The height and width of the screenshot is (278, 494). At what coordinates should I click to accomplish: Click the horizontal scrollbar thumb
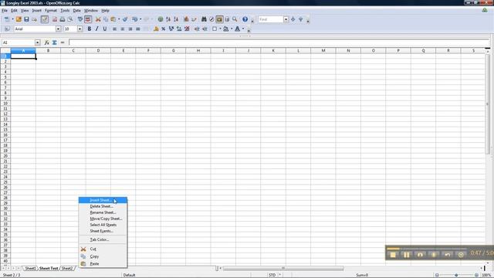[283, 268]
